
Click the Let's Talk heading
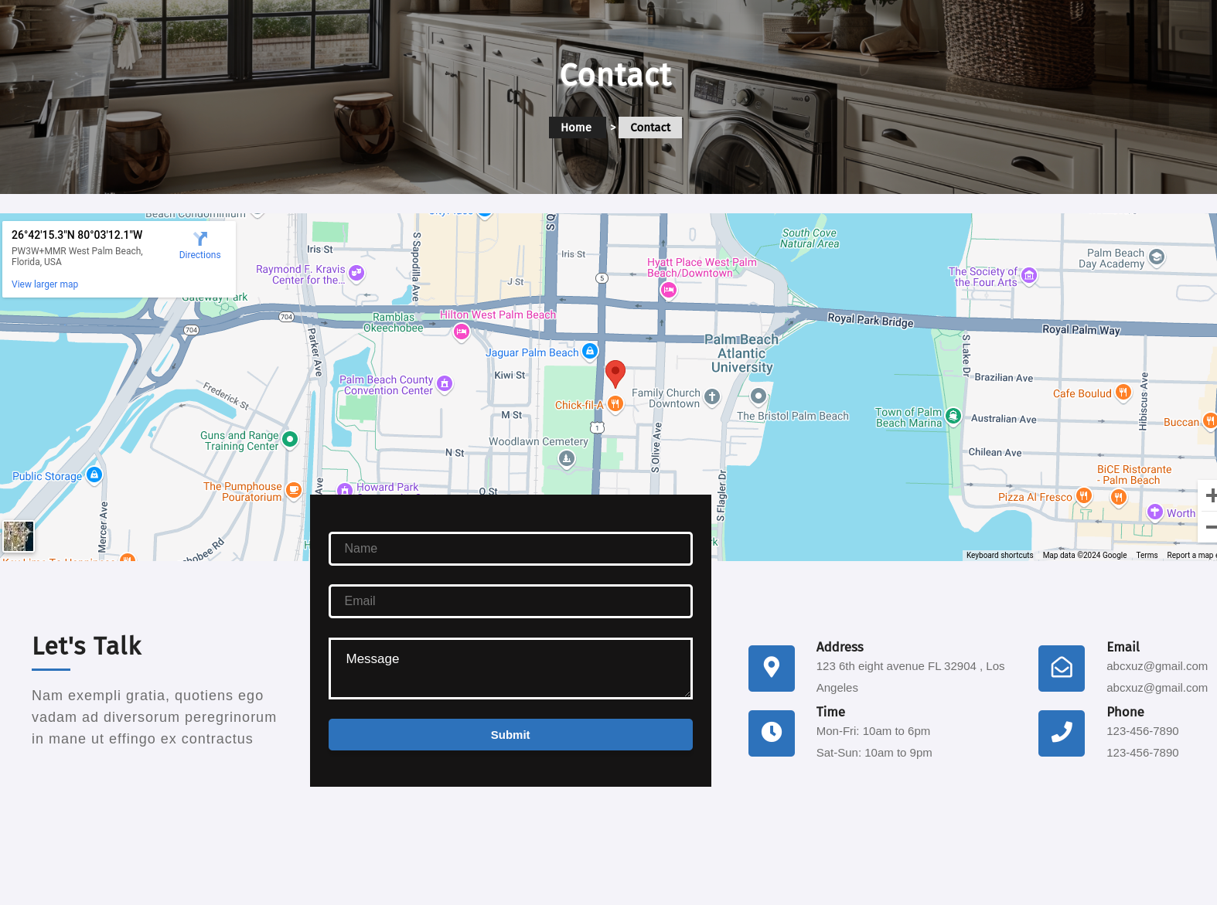click(x=87, y=646)
